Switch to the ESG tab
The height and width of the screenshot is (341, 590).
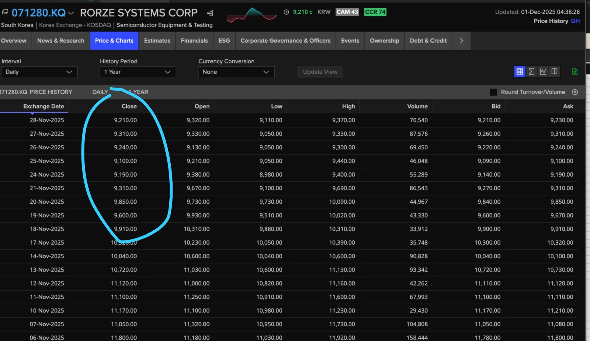coord(224,40)
